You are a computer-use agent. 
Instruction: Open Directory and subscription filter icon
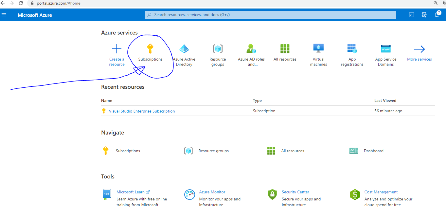click(424, 15)
